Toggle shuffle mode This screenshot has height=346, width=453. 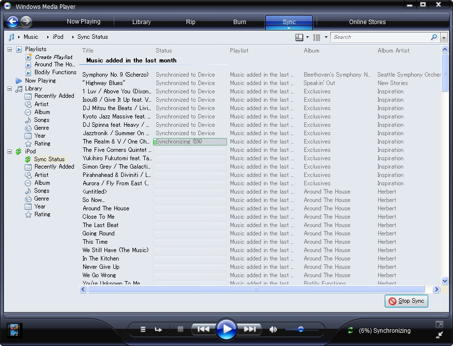[x=143, y=329]
